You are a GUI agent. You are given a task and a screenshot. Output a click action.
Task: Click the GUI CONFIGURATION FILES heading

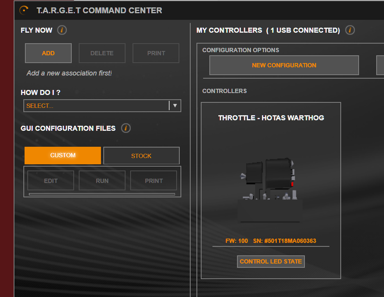pos(68,128)
